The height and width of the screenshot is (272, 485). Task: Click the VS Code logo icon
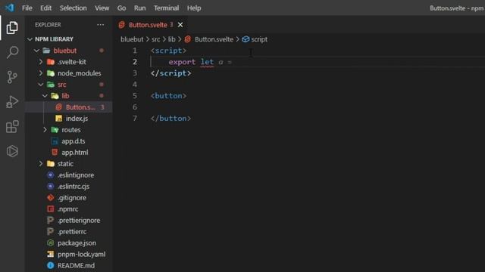[9, 8]
